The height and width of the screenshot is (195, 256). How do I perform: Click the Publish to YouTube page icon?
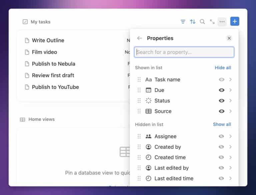pyautogui.click(x=27, y=87)
